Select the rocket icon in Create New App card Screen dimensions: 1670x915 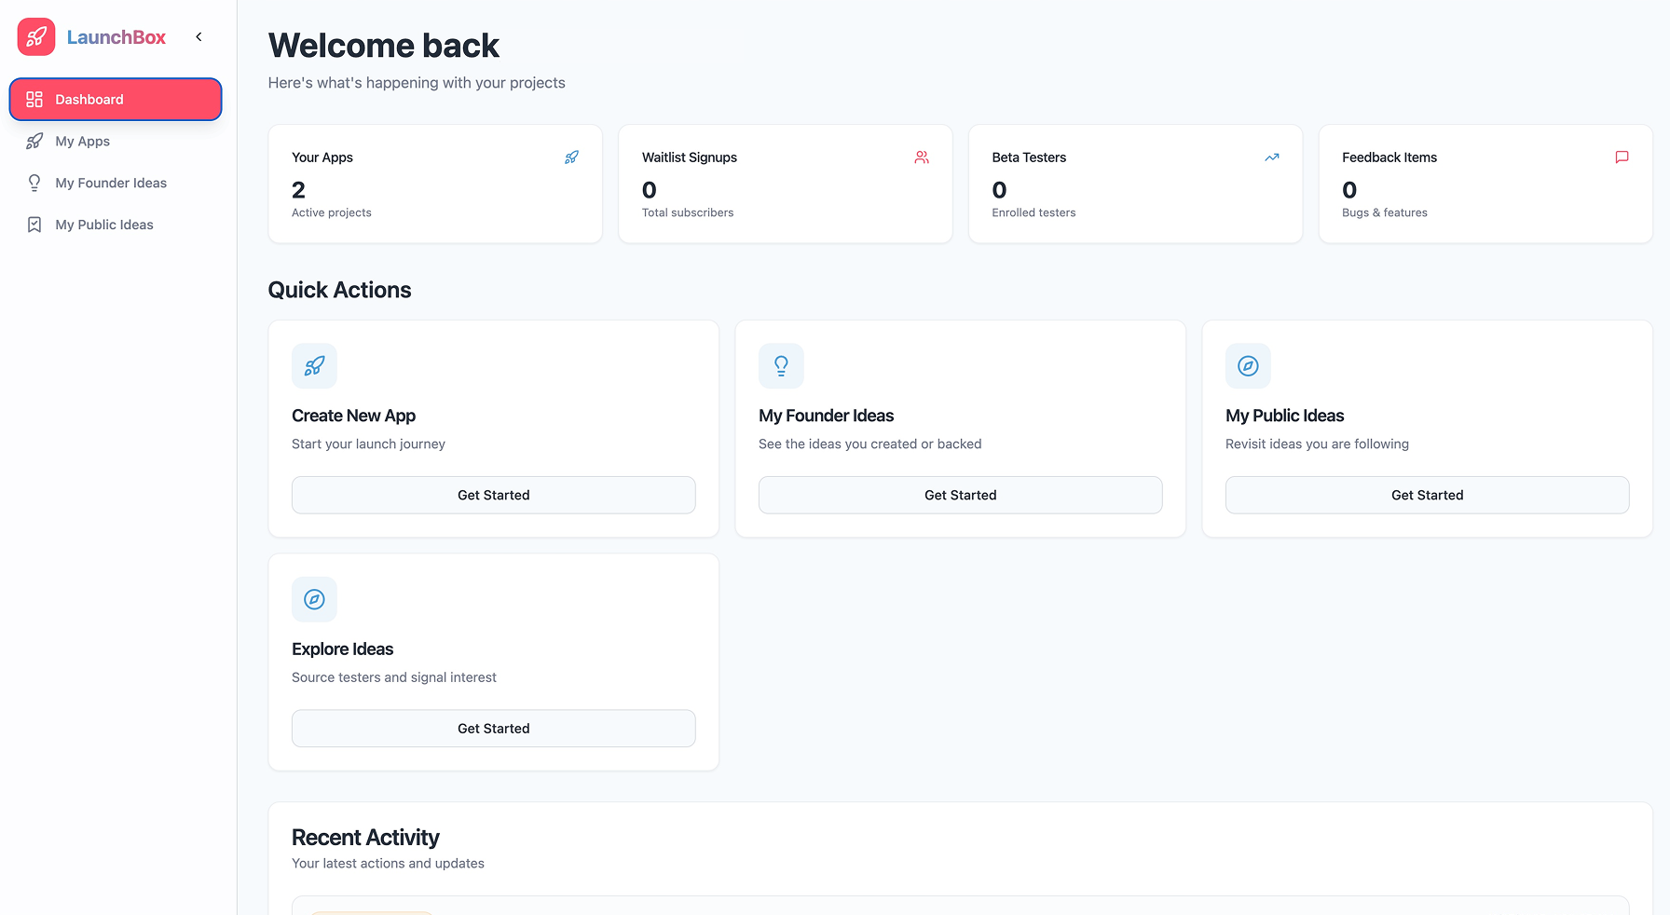[x=314, y=366]
